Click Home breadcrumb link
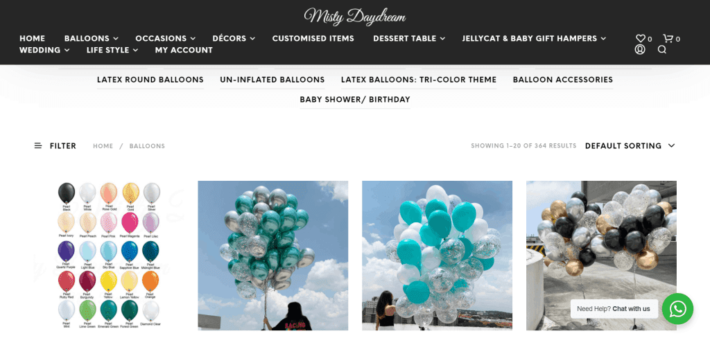Viewport: 710px width, 338px height. tap(103, 146)
